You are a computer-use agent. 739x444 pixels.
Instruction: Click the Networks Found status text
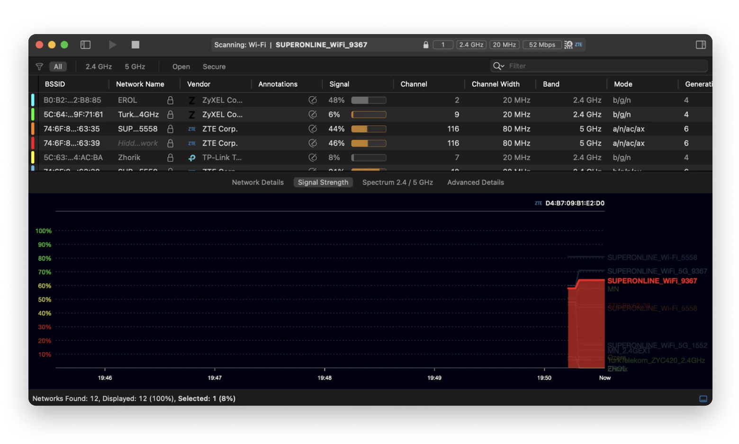tap(134, 399)
